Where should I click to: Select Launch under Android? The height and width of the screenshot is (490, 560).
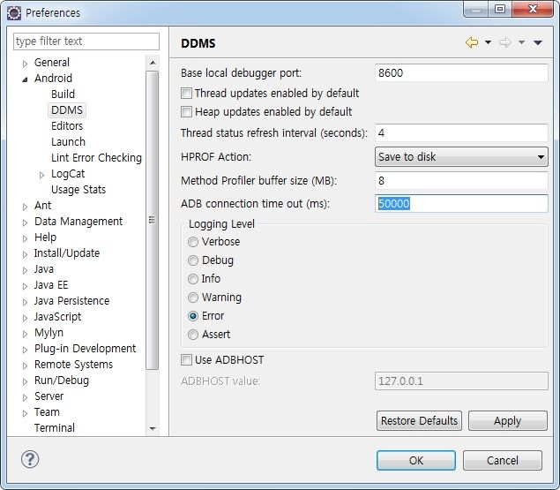68,141
